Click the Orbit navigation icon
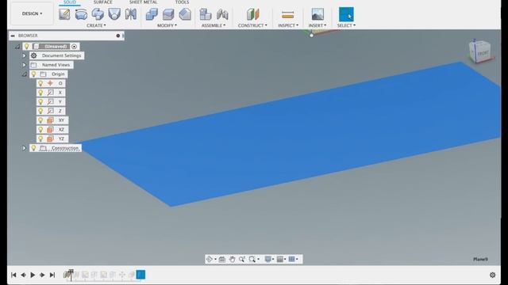 [x=210, y=259]
